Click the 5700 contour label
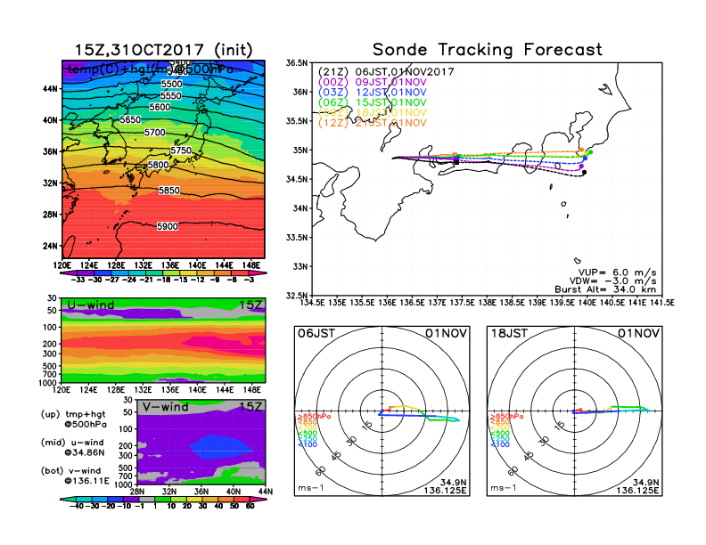706x545 pixels. (154, 132)
